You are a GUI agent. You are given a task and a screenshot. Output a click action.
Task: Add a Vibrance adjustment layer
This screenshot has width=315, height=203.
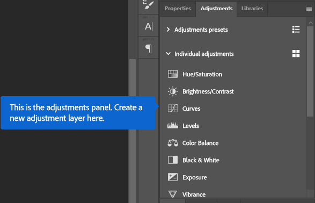(x=194, y=194)
